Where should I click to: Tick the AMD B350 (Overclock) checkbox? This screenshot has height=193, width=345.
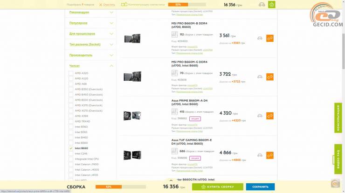pyautogui.click(x=71, y=89)
